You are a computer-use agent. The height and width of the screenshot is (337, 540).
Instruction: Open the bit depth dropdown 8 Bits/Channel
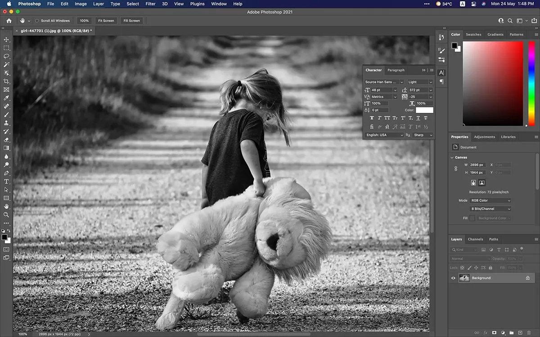[490, 209]
